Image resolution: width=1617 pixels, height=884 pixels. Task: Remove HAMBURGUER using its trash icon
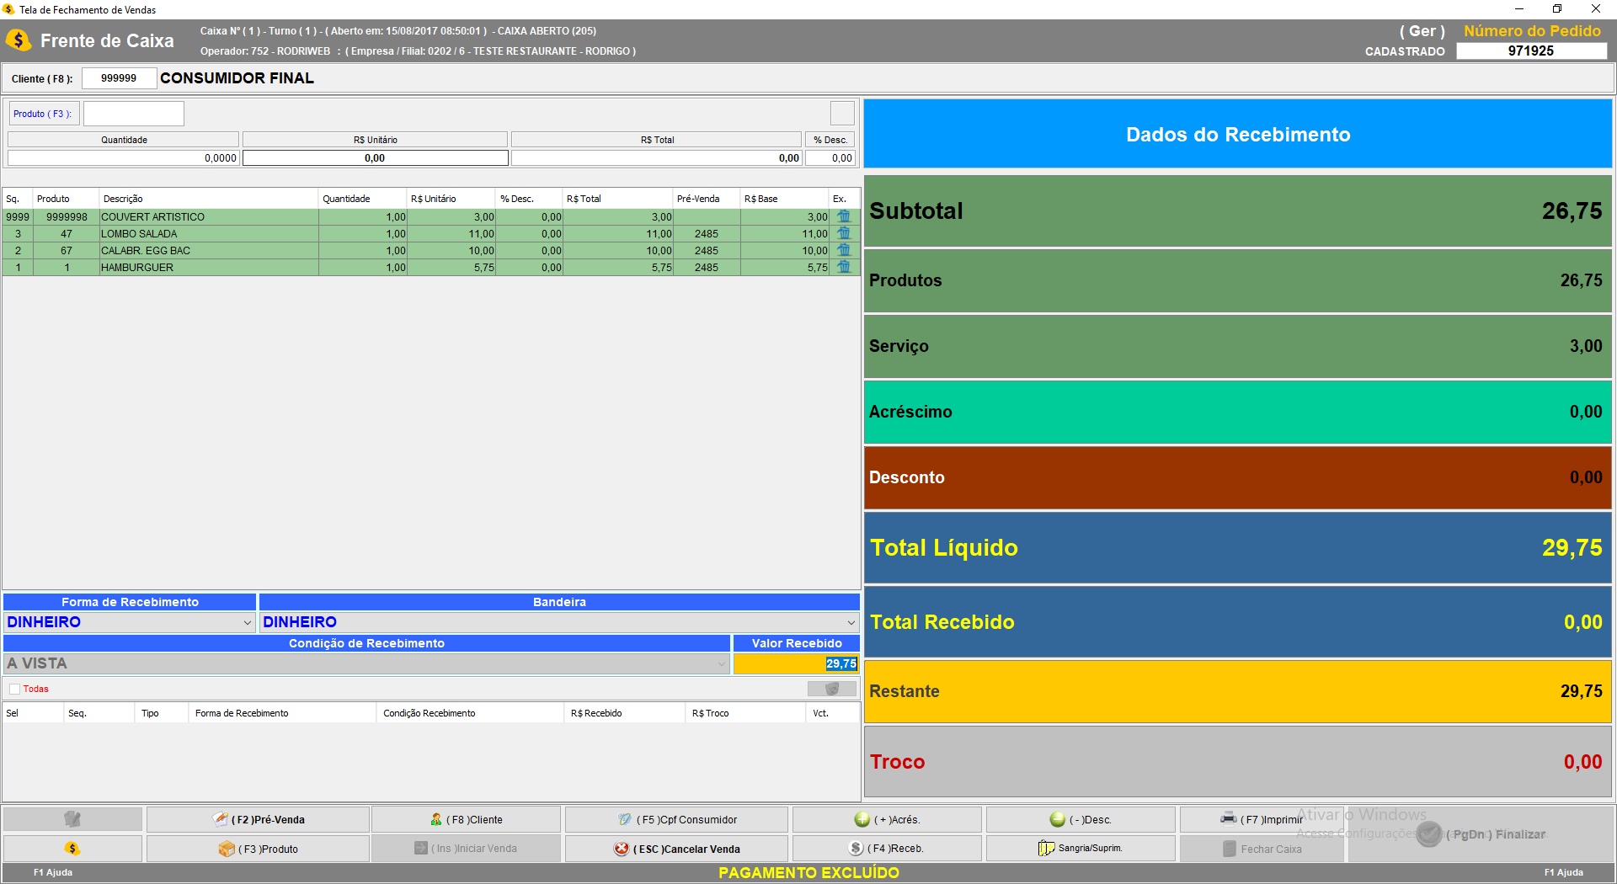(844, 267)
